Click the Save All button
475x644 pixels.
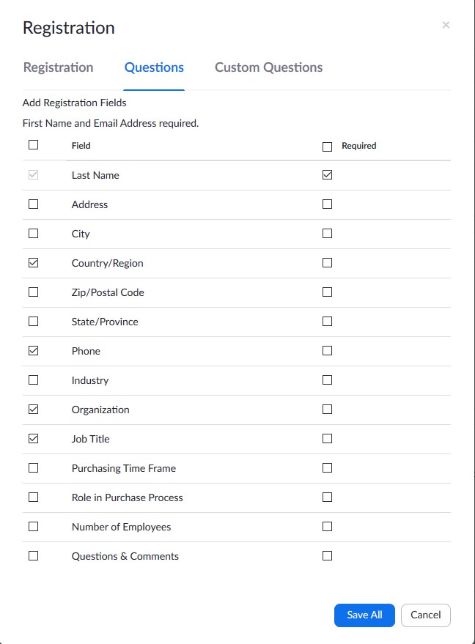pos(364,615)
